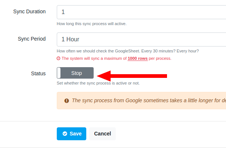This screenshot has height=148, width=226.
Task: Click the "Status" field label
Action: click(x=38, y=73)
